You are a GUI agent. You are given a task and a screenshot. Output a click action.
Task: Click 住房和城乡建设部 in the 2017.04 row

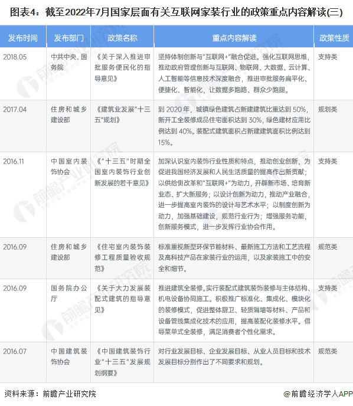click(x=68, y=114)
